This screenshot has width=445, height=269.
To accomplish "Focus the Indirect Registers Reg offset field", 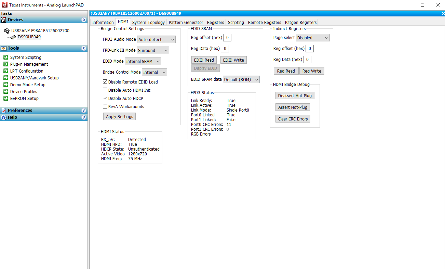I will [x=310, y=49].
